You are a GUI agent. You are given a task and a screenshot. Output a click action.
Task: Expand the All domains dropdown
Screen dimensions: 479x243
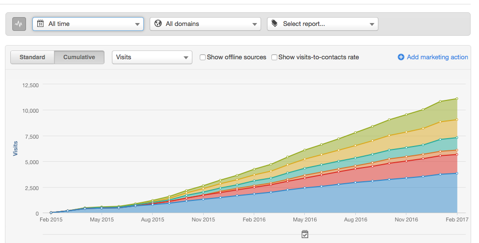205,24
